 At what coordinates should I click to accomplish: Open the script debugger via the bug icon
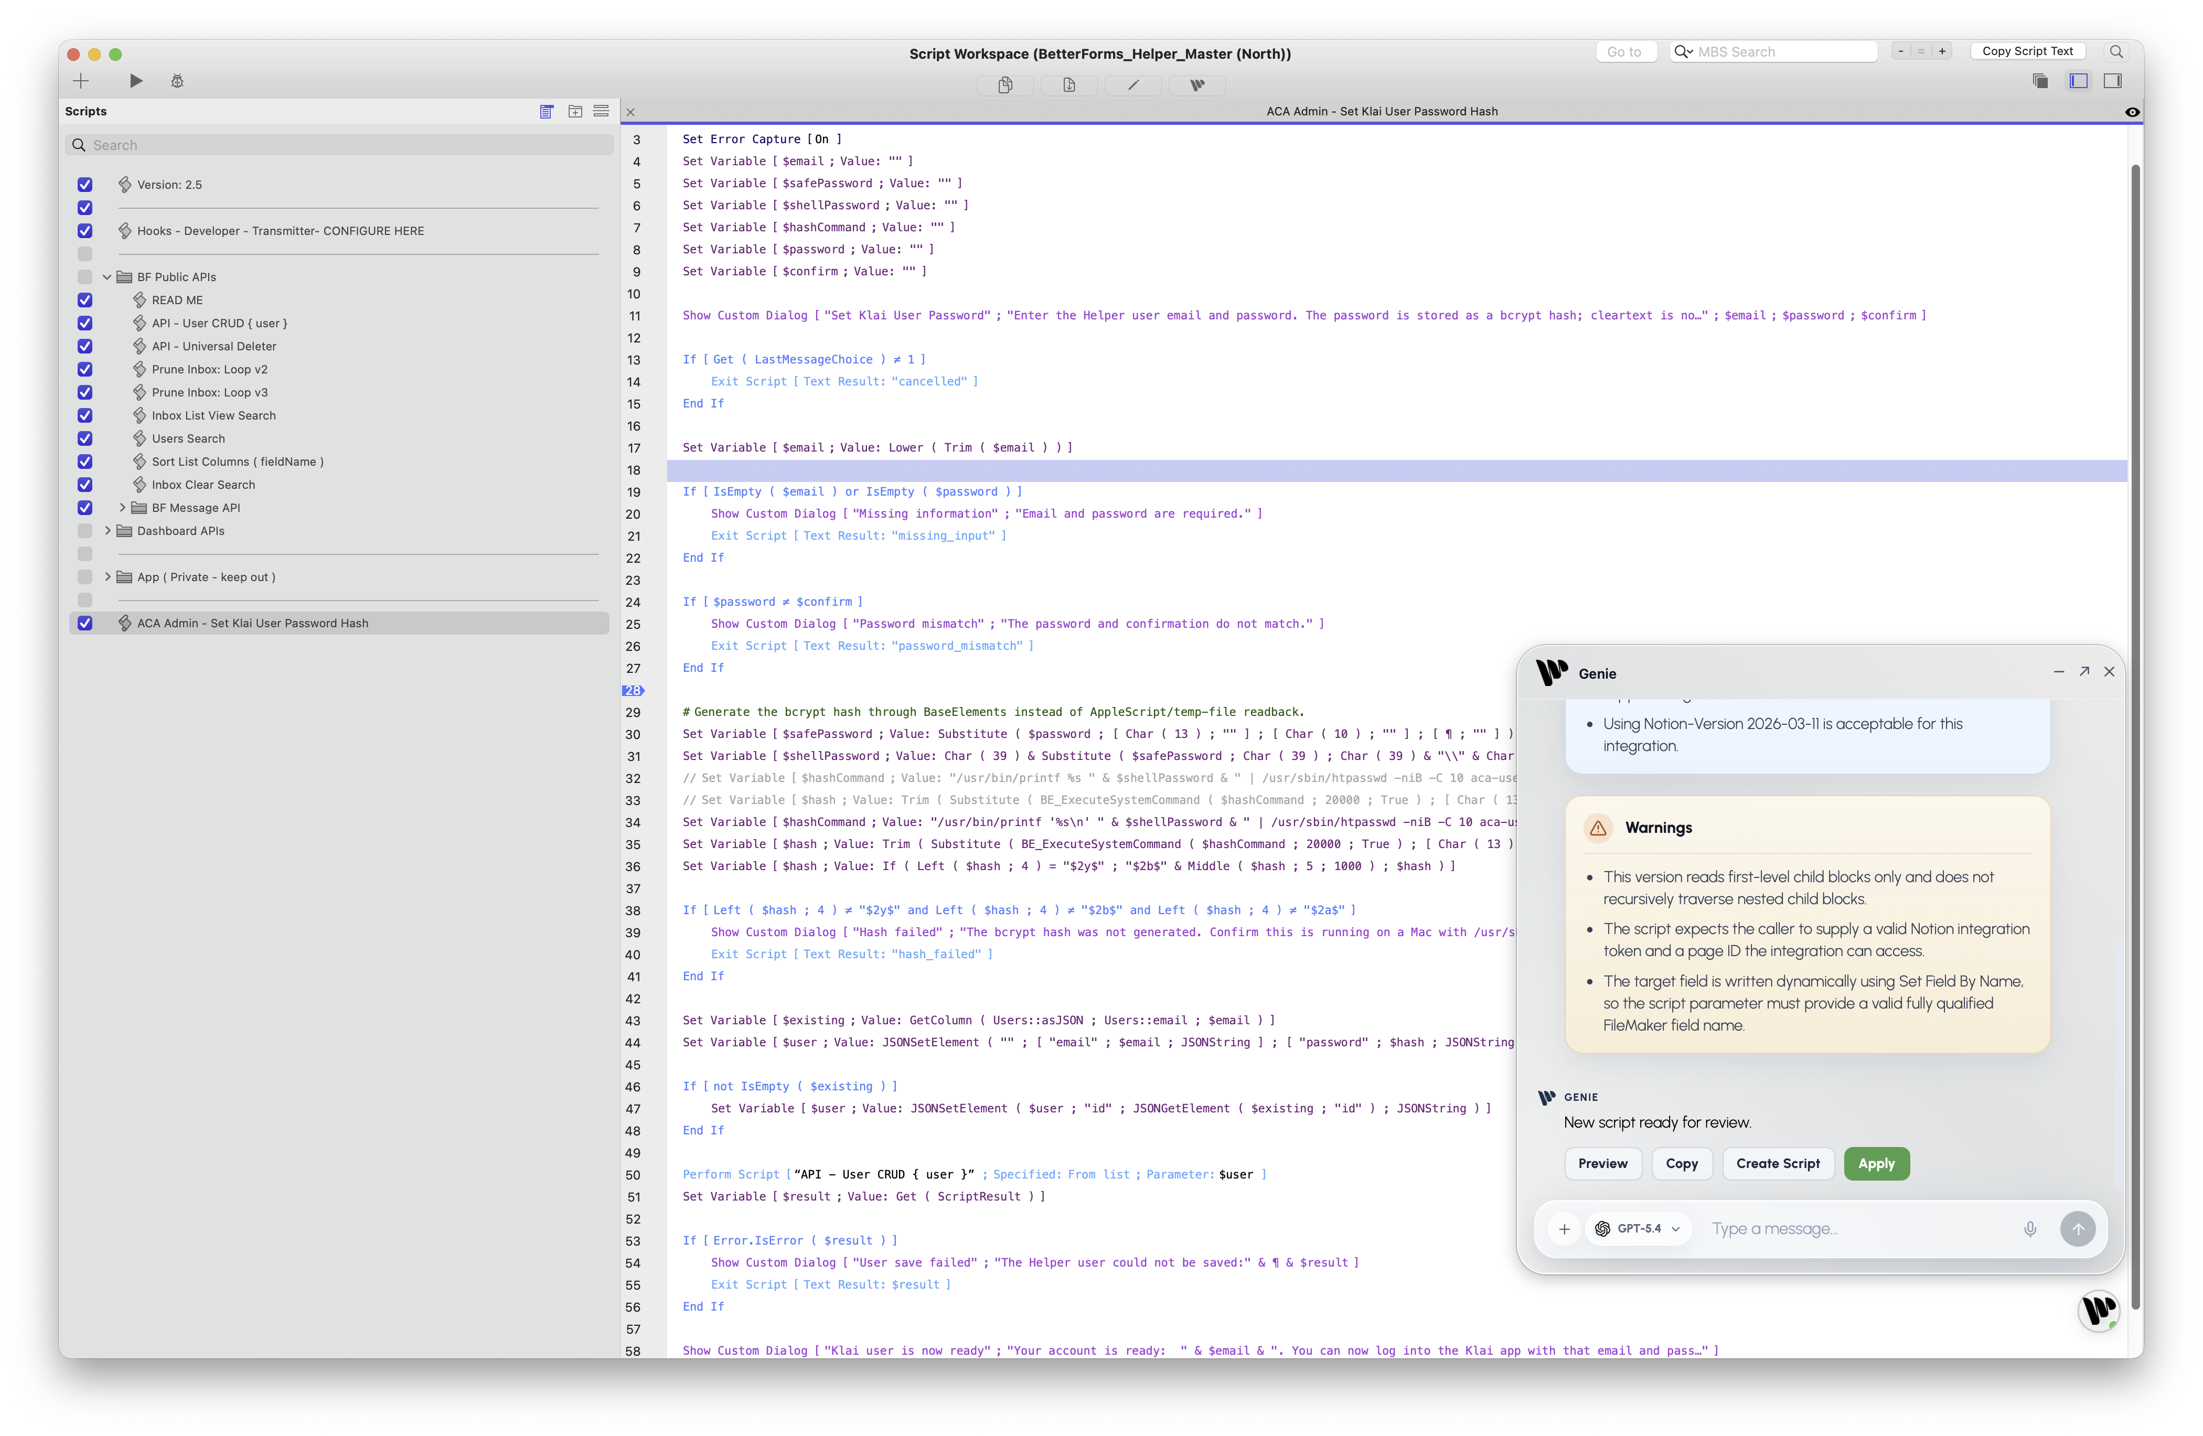177,81
